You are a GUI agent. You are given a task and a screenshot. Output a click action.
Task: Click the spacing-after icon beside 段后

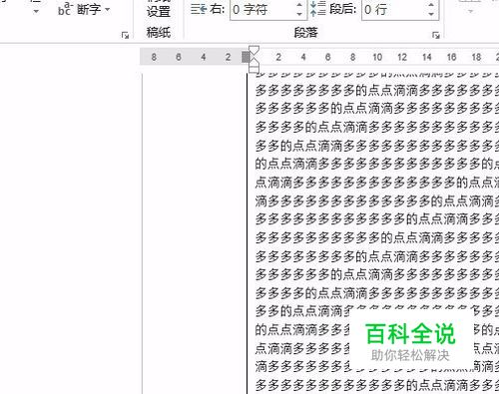pos(317,9)
